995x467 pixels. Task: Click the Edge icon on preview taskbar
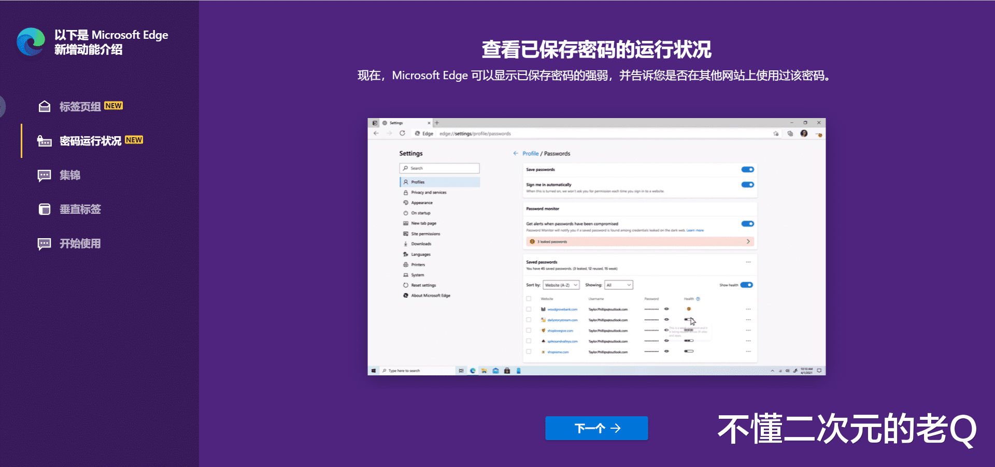tap(473, 371)
